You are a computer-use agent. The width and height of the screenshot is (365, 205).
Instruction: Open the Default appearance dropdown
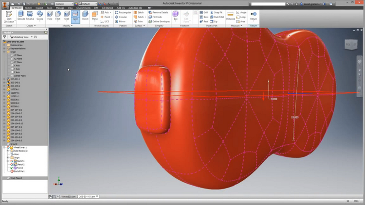pyautogui.click(x=88, y=4)
